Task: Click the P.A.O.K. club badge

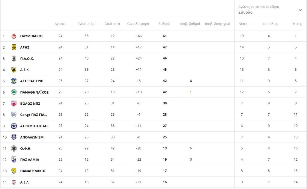Action: tap(14, 58)
